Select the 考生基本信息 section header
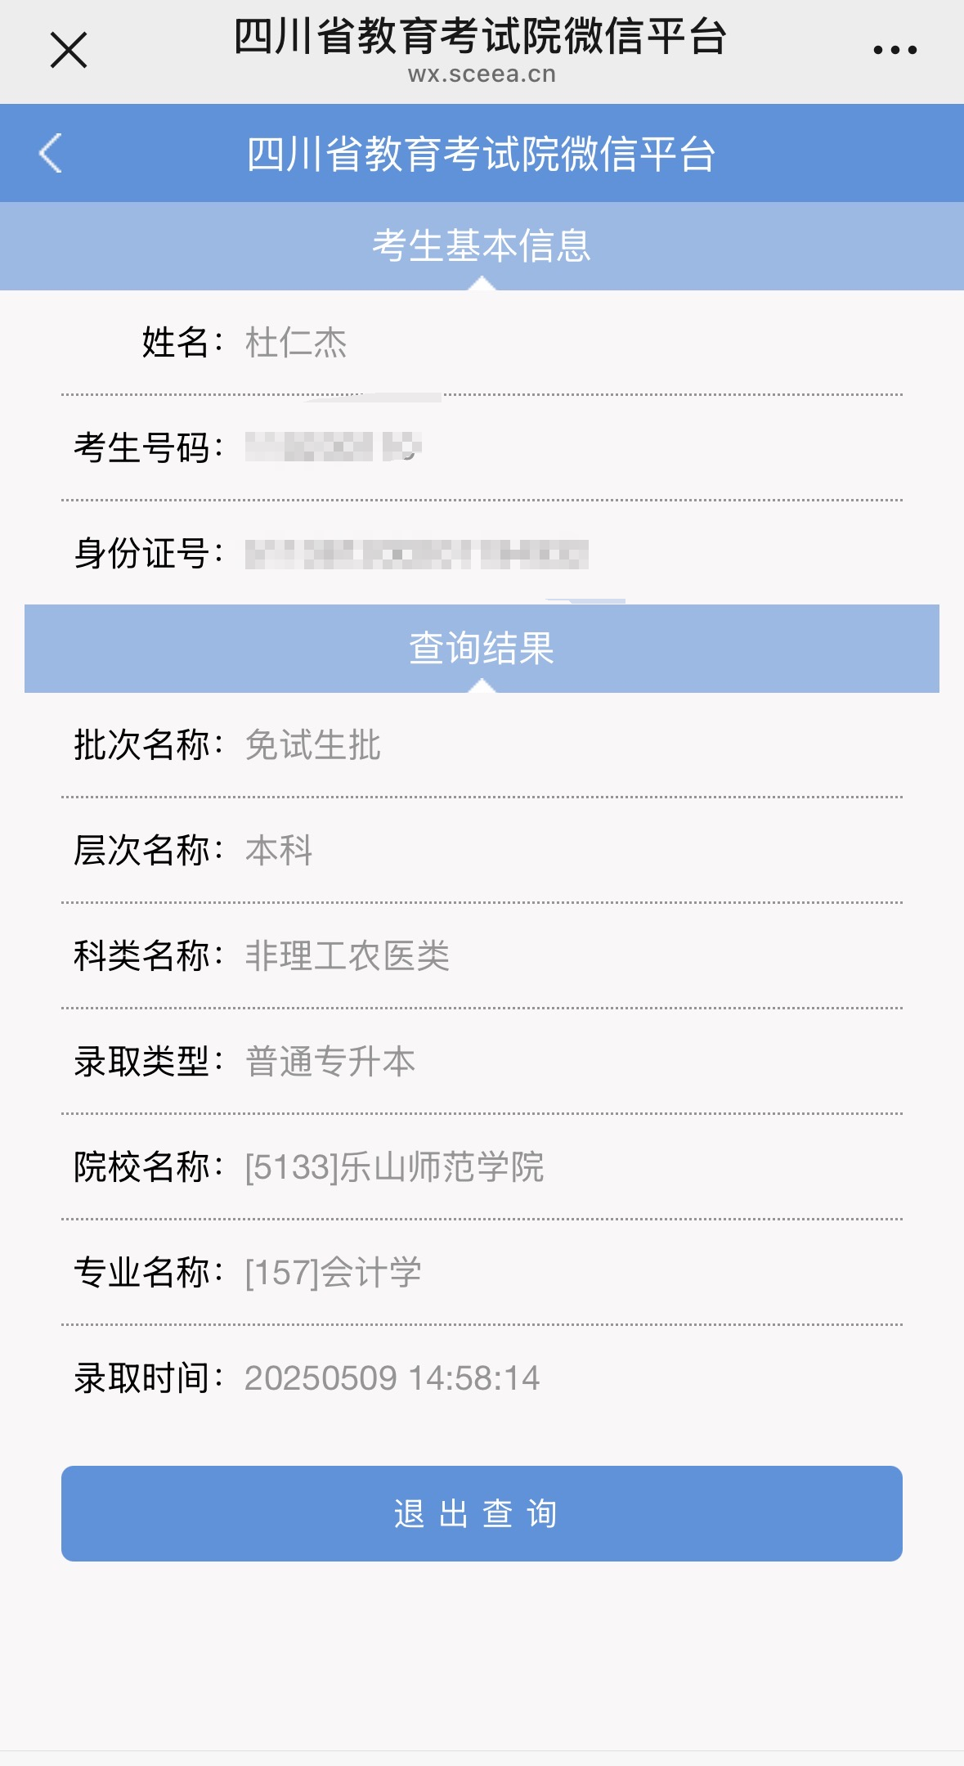The height and width of the screenshot is (1766, 964). point(482,246)
